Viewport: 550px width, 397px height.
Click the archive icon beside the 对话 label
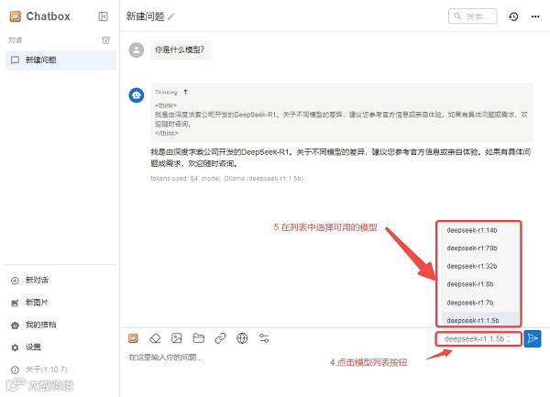point(105,40)
